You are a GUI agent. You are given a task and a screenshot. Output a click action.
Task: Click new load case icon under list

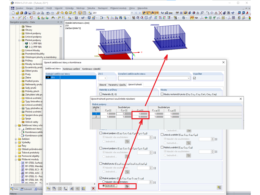49,188
